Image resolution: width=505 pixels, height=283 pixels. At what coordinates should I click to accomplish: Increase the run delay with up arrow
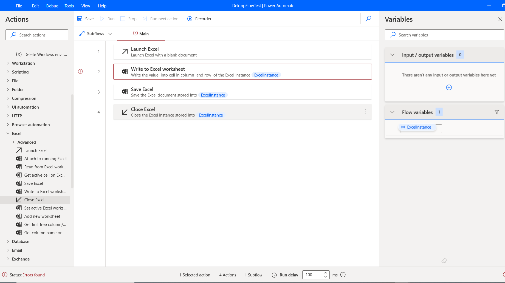pos(325,273)
